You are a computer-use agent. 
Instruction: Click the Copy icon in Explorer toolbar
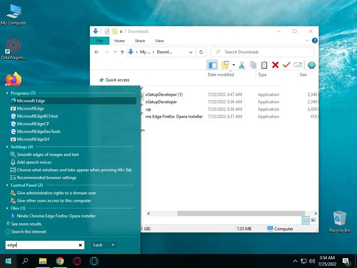253,65
